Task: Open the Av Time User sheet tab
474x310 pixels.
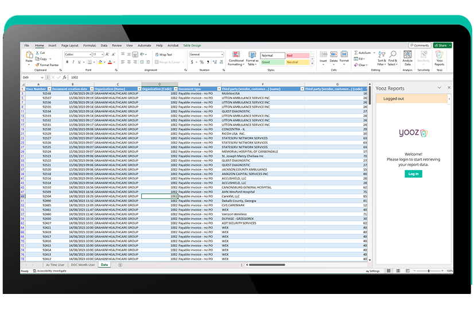Action: click(55, 265)
